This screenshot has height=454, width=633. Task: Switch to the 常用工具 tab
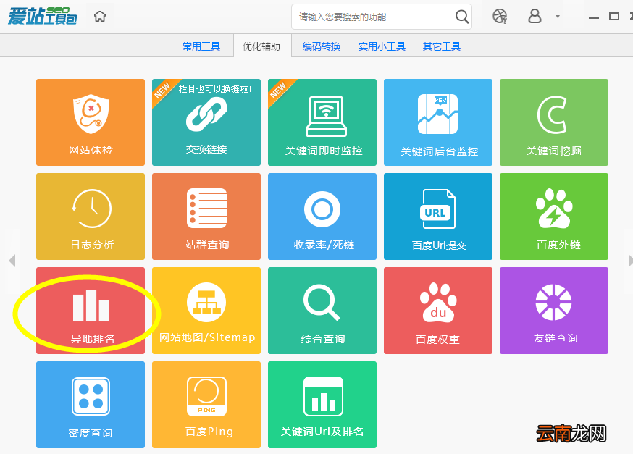pos(201,46)
